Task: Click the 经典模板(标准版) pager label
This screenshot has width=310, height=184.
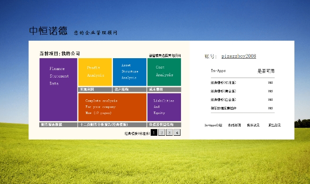Action: tap(137, 133)
